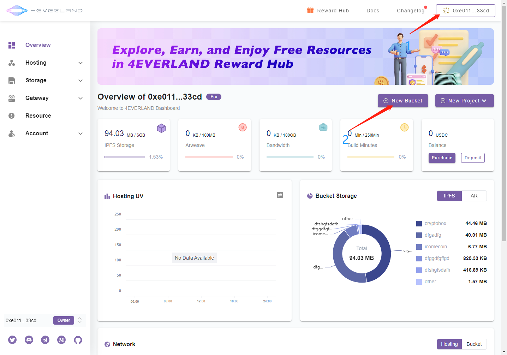Expand the Storage menu chevron
This screenshot has height=355, width=507.
point(80,81)
